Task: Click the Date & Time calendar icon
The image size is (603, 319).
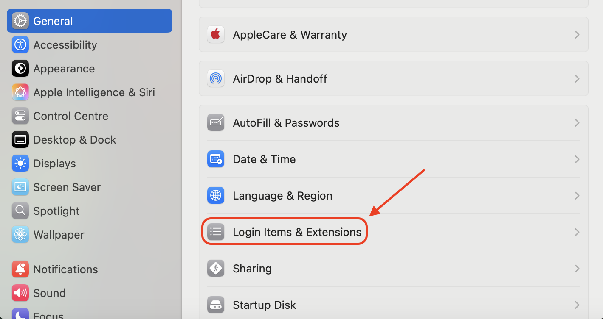Action: click(215, 159)
